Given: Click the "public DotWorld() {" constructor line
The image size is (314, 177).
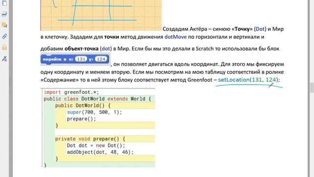Looking at the screenshot, I should click(83, 106).
